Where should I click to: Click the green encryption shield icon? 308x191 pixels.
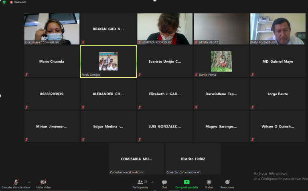point(4,2)
